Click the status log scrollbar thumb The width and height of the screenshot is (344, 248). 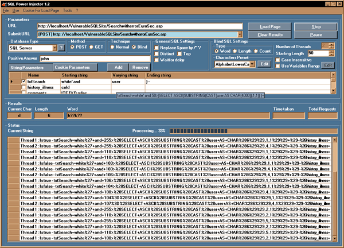coord(335,203)
